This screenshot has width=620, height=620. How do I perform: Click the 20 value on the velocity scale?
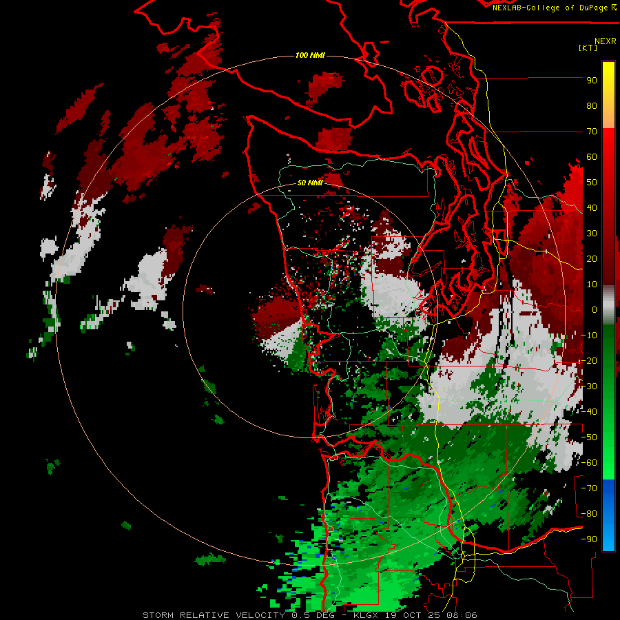tap(592, 258)
